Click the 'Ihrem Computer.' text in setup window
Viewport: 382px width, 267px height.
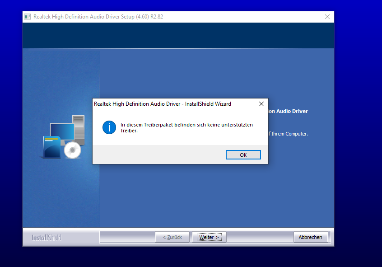pos(290,134)
